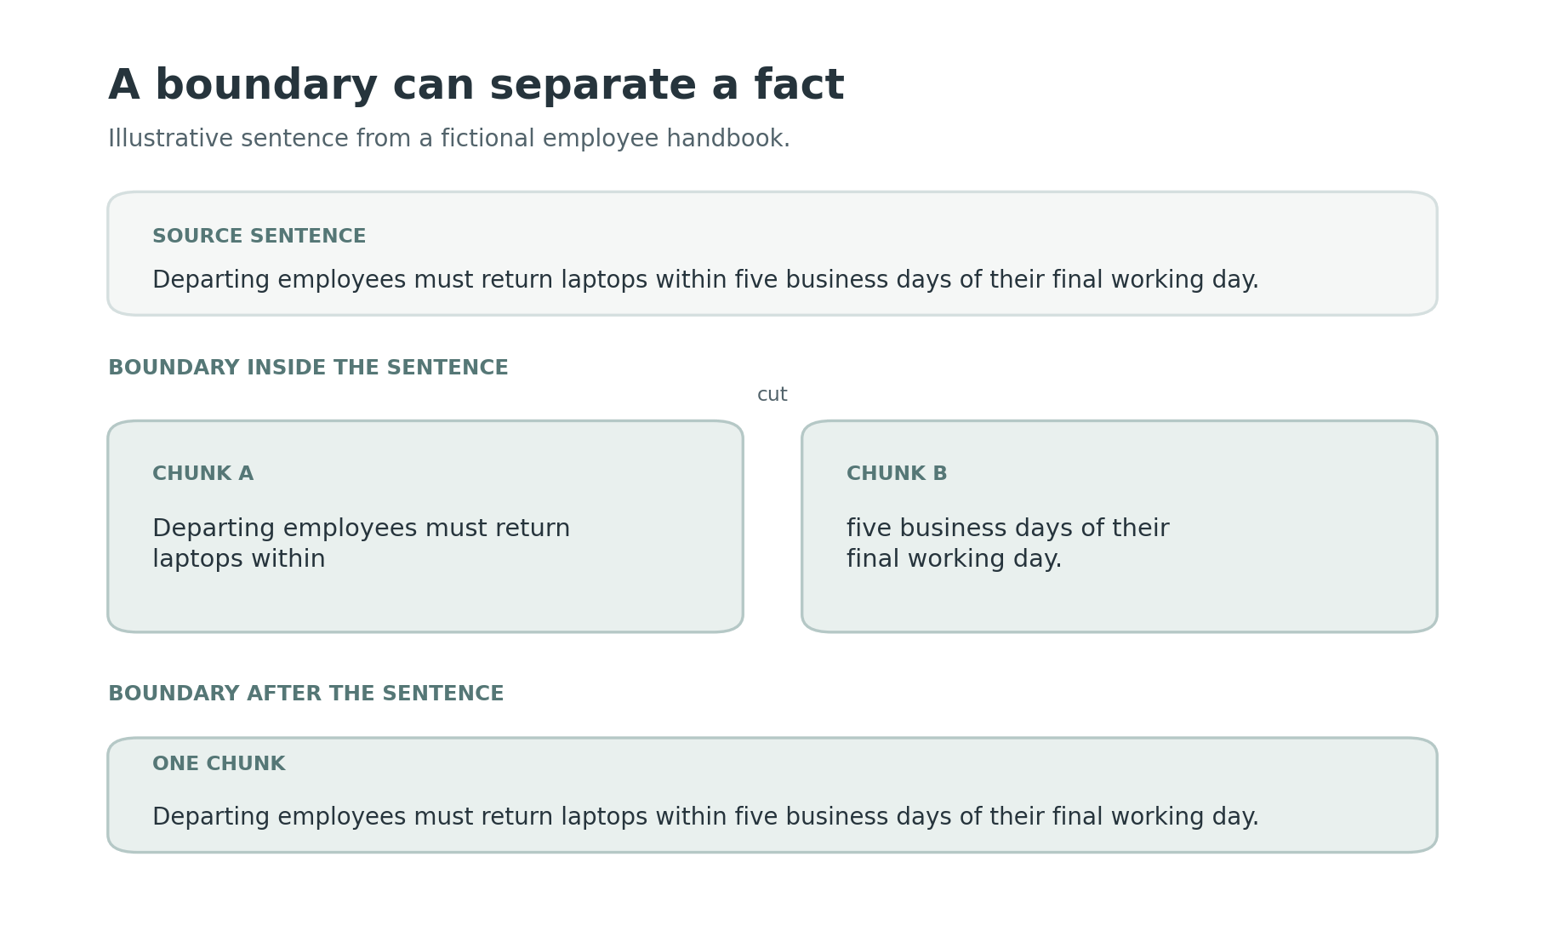Select the BOUNDARY INSIDE THE SENTENCE heading
Image resolution: width=1545 pixels, height=948 pixels.
coord(308,368)
